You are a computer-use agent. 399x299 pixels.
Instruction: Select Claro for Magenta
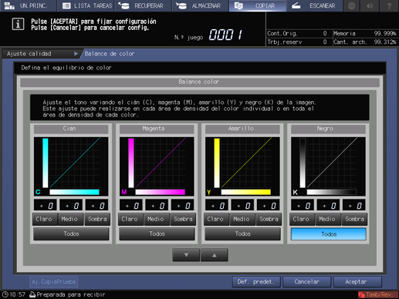[x=130, y=219]
